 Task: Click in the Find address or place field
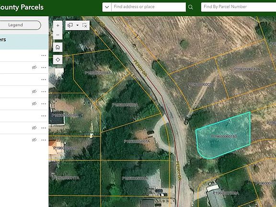(x=149, y=7)
